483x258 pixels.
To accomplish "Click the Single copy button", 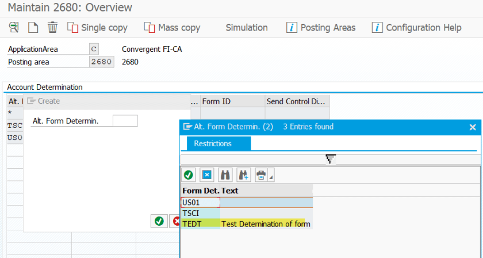I will 97,27.
